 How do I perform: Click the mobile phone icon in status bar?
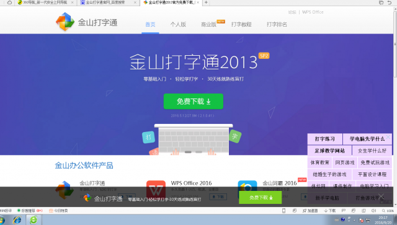pyautogui.click(x=284, y=211)
